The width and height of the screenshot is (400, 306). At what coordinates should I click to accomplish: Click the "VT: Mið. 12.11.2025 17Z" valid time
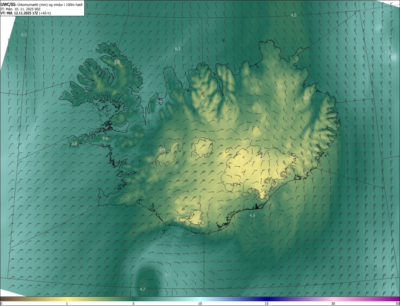19,13
